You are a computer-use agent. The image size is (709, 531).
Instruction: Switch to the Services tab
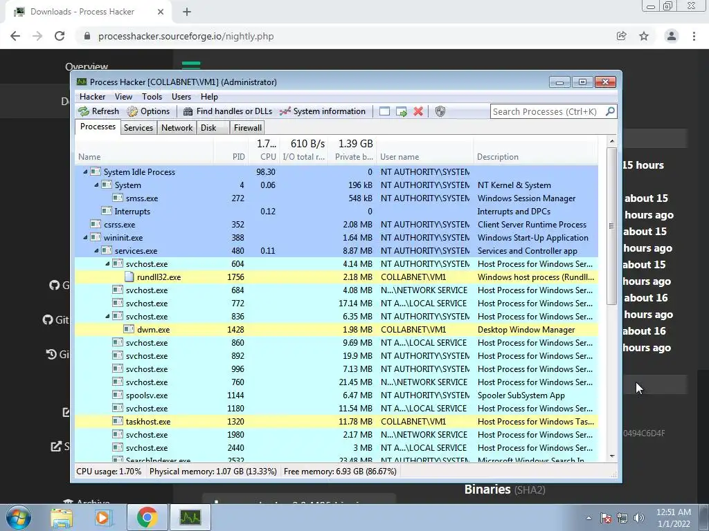point(138,128)
